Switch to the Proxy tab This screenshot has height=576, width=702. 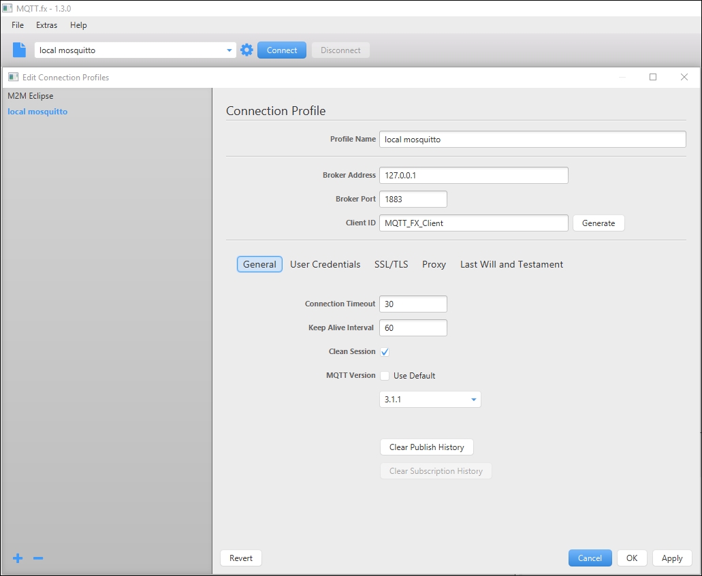point(434,264)
